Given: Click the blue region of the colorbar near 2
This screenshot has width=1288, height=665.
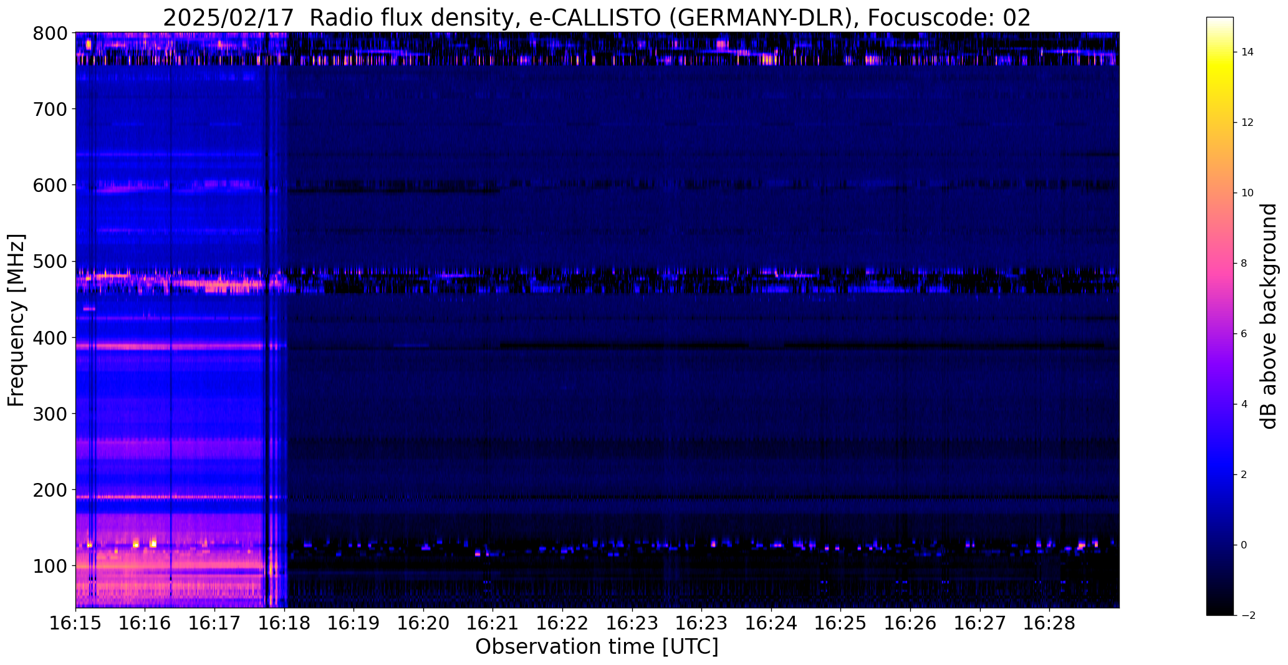Looking at the screenshot, I should [x=1220, y=475].
